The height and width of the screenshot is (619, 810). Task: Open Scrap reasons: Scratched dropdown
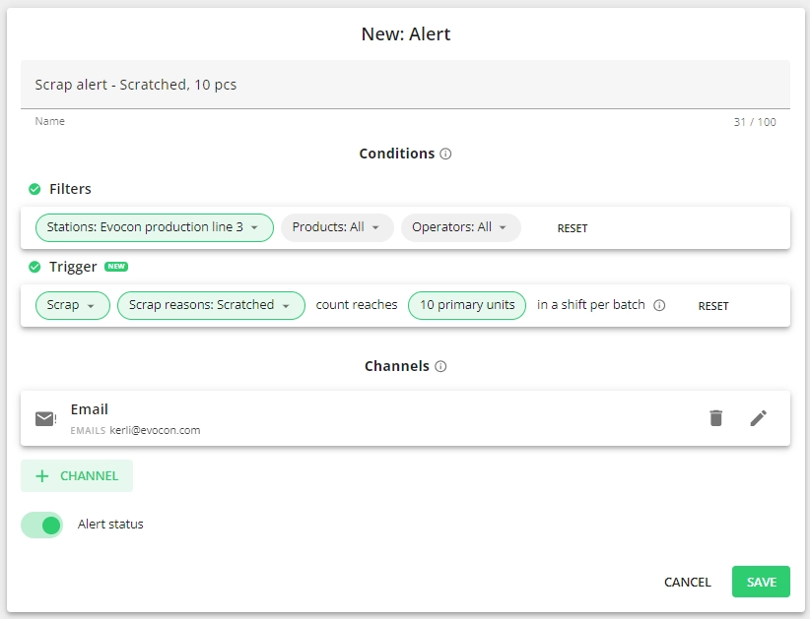tap(211, 305)
